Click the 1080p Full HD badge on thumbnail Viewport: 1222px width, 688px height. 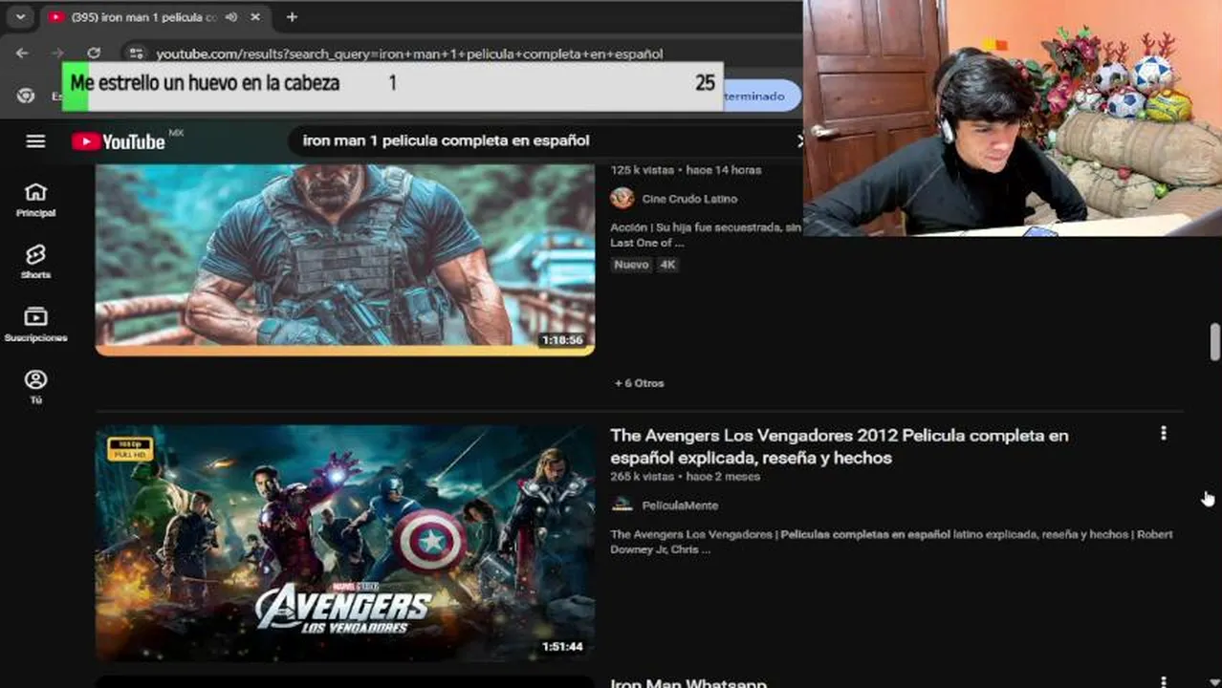point(130,449)
